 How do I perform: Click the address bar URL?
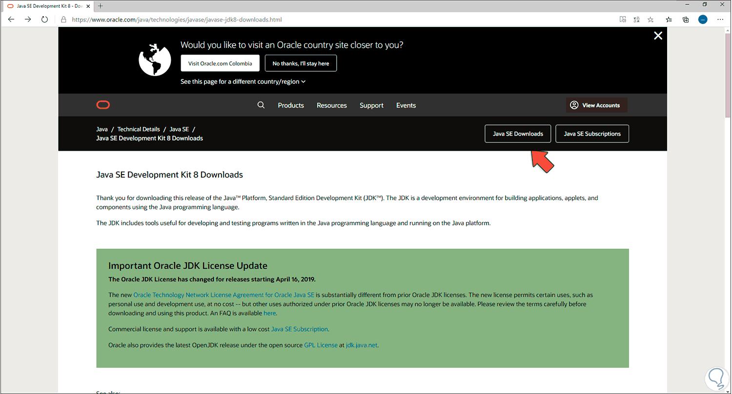177,20
